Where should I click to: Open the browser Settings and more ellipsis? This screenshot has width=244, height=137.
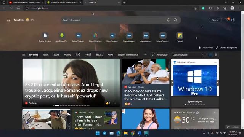(x=239, y=8)
